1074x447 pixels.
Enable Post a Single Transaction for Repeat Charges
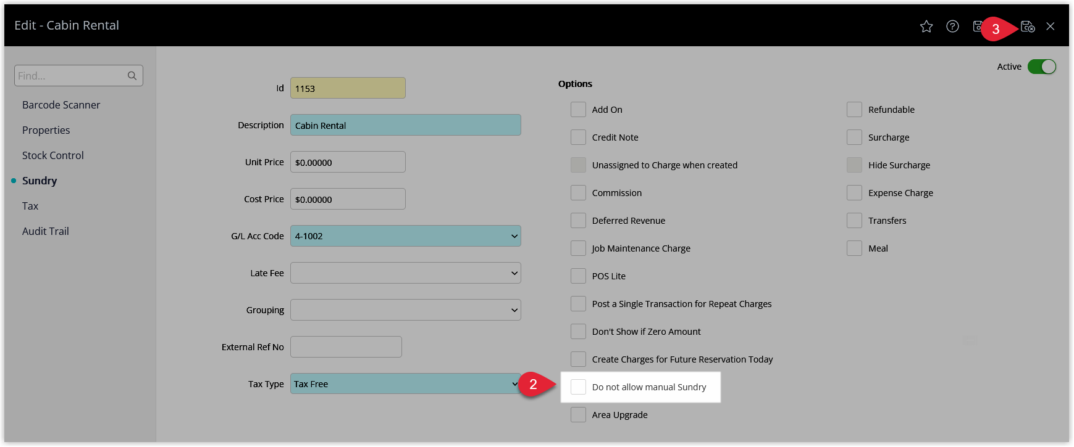tap(578, 304)
